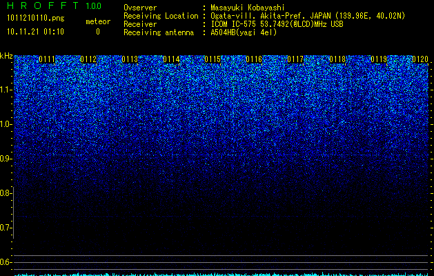Click the version number 1.0.0
The image size is (434, 276).
[93, 6]
